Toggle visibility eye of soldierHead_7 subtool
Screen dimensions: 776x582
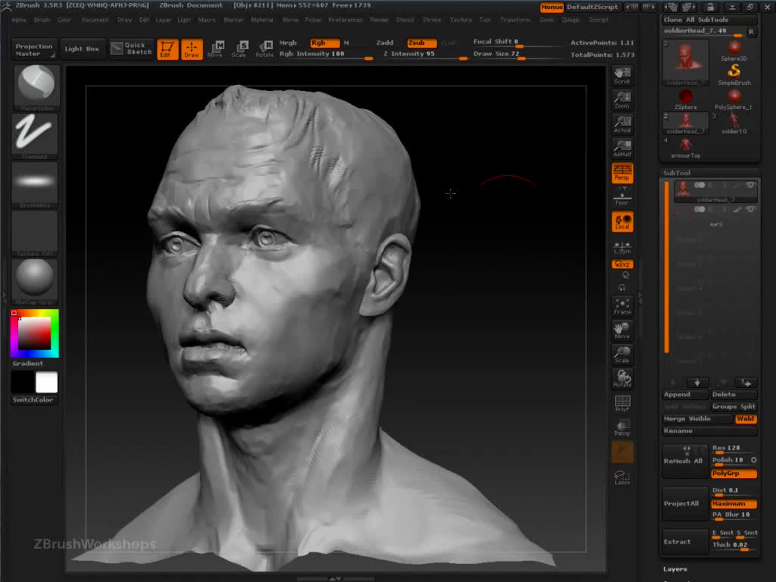coord(750,185)
